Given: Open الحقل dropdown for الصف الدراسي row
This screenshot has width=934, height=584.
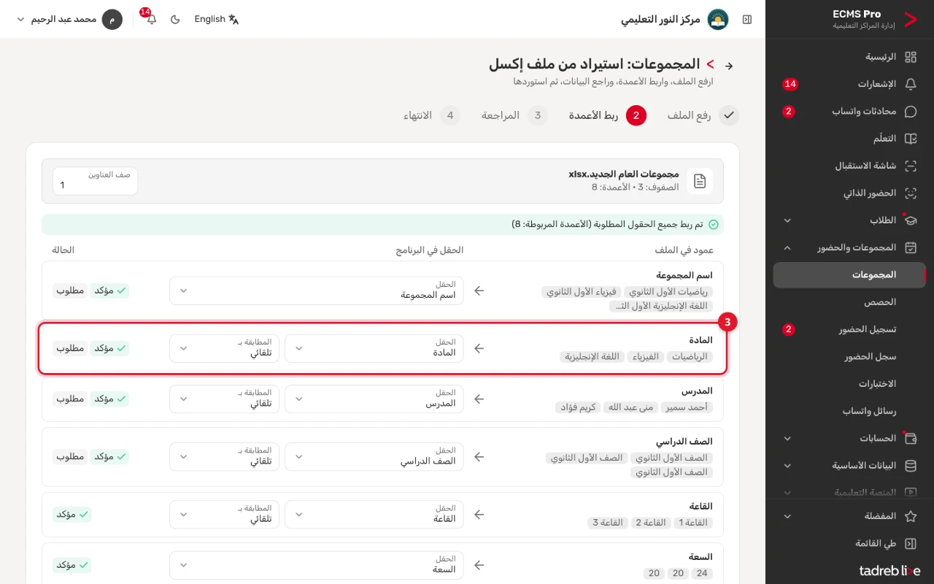Looking at the screenshot, I should [374, 456].
